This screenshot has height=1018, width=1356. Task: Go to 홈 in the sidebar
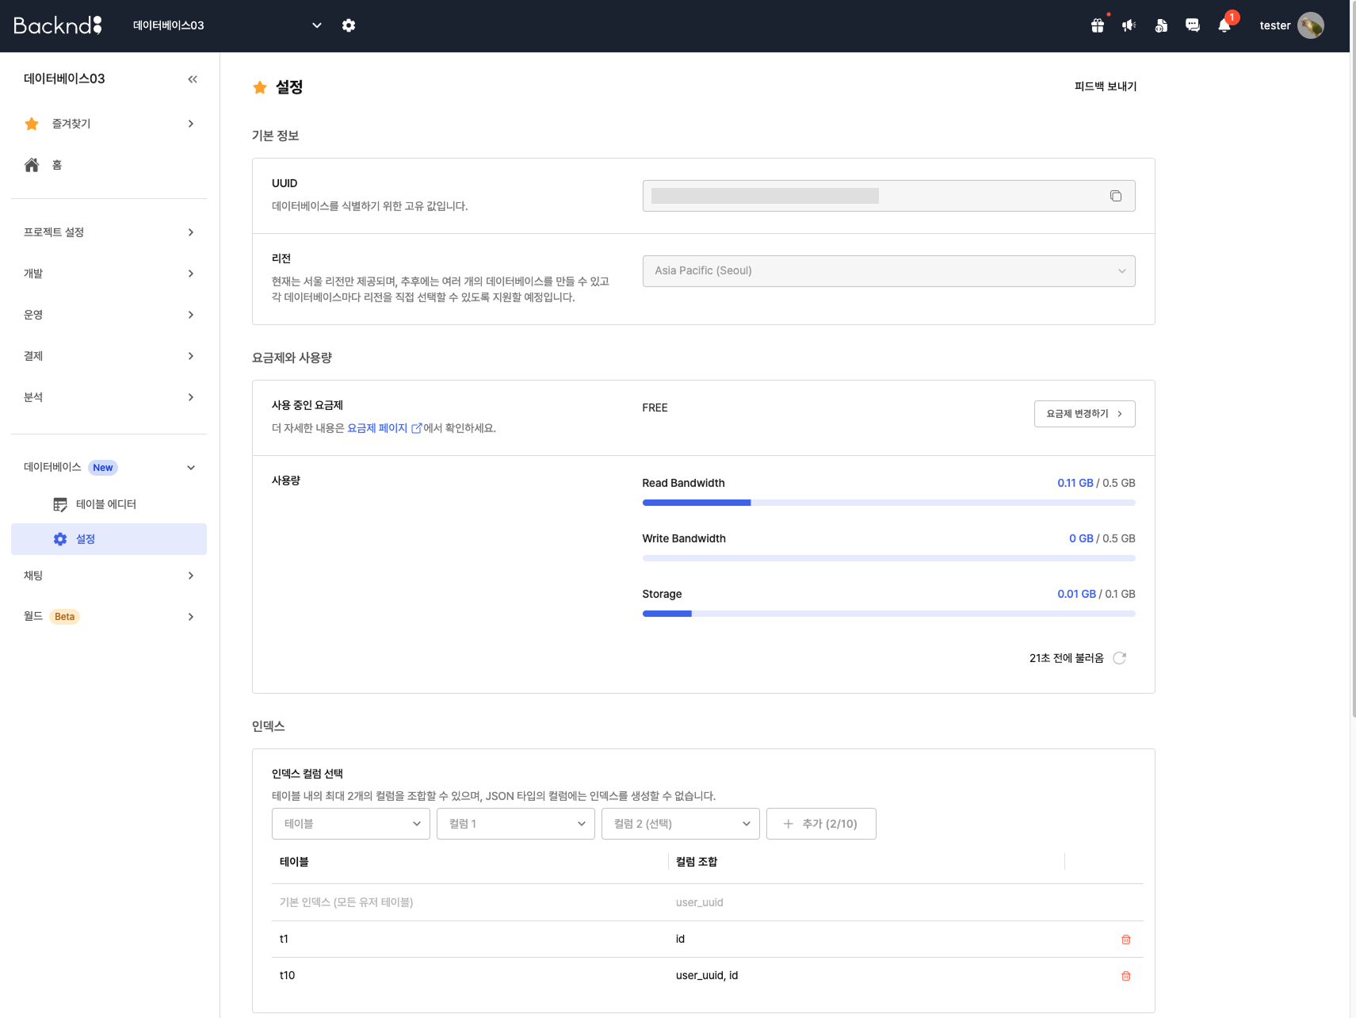pyautogui.click(x=56, y=165)
